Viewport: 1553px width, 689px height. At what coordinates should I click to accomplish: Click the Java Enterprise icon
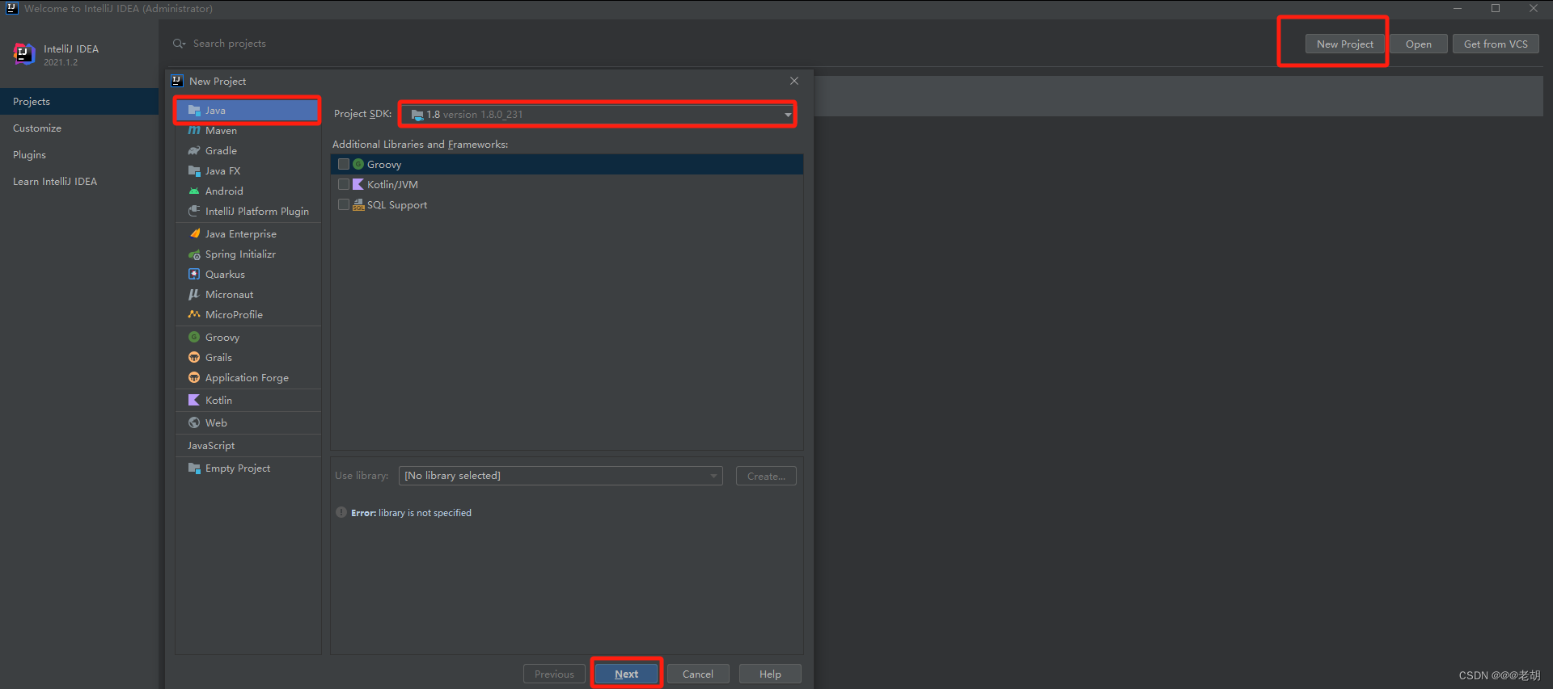tap(194, 233)
